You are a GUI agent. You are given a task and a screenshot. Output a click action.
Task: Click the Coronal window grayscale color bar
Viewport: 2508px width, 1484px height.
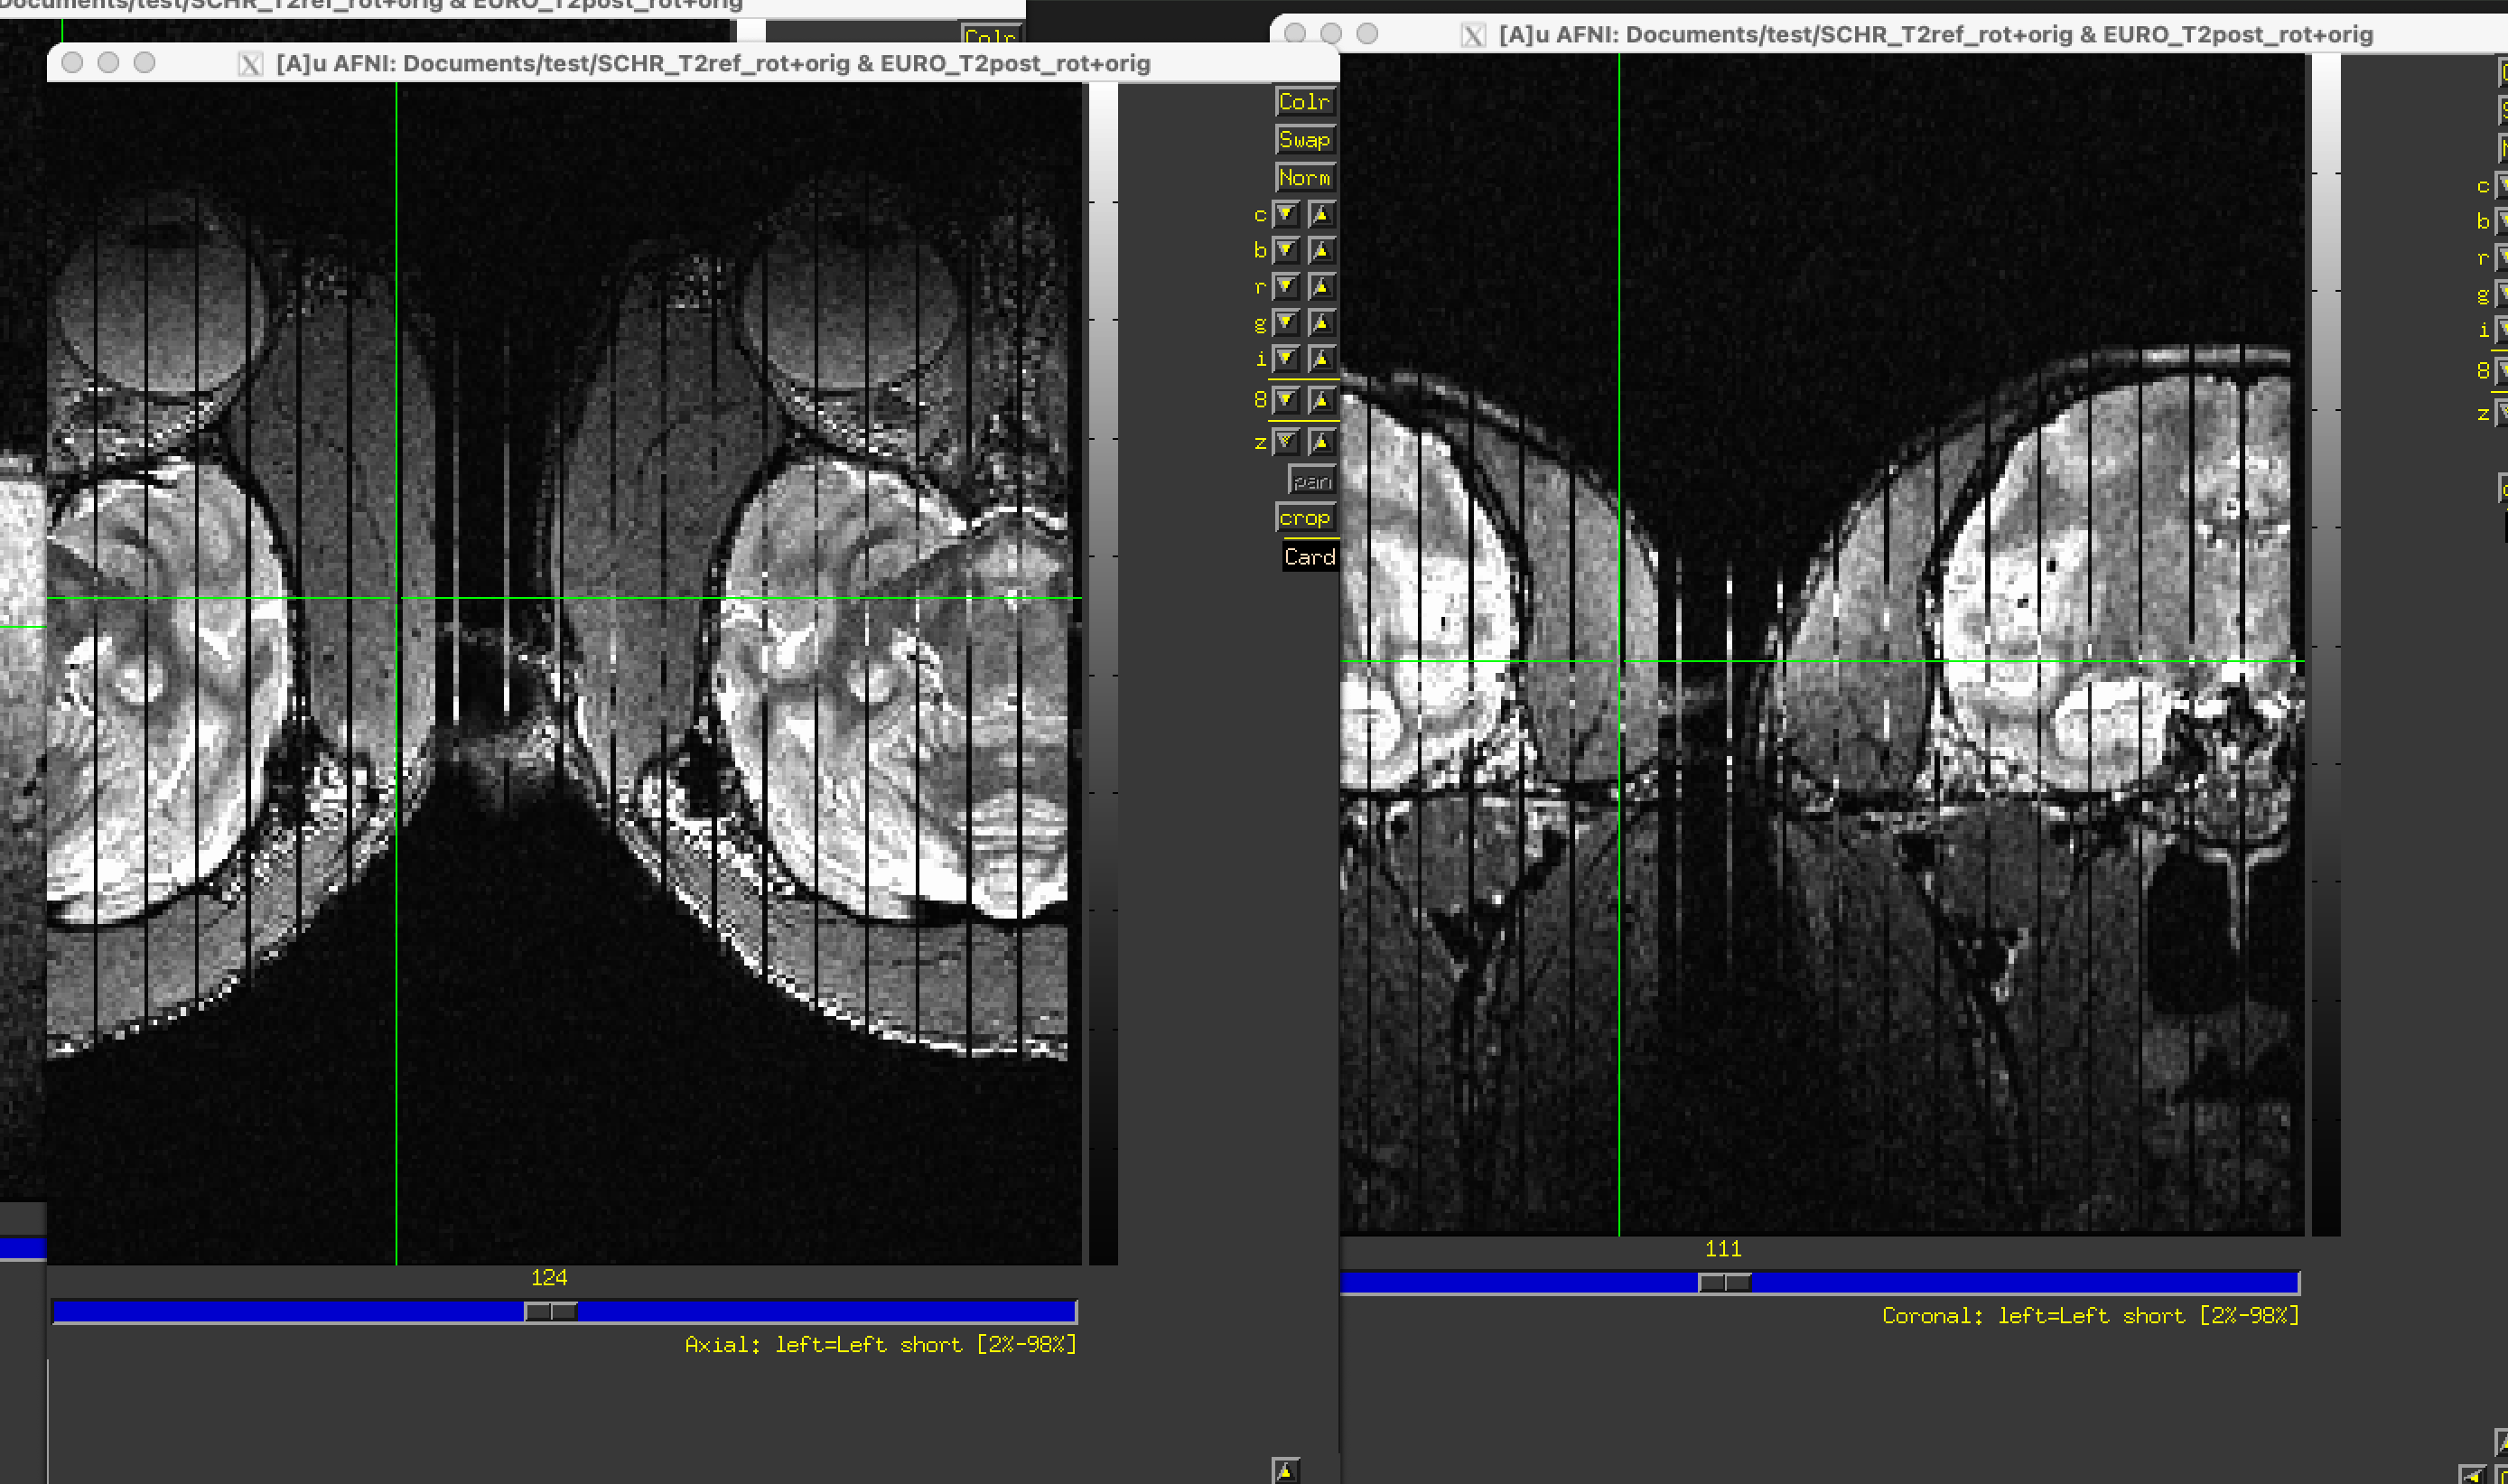(x=2326, y=645)
